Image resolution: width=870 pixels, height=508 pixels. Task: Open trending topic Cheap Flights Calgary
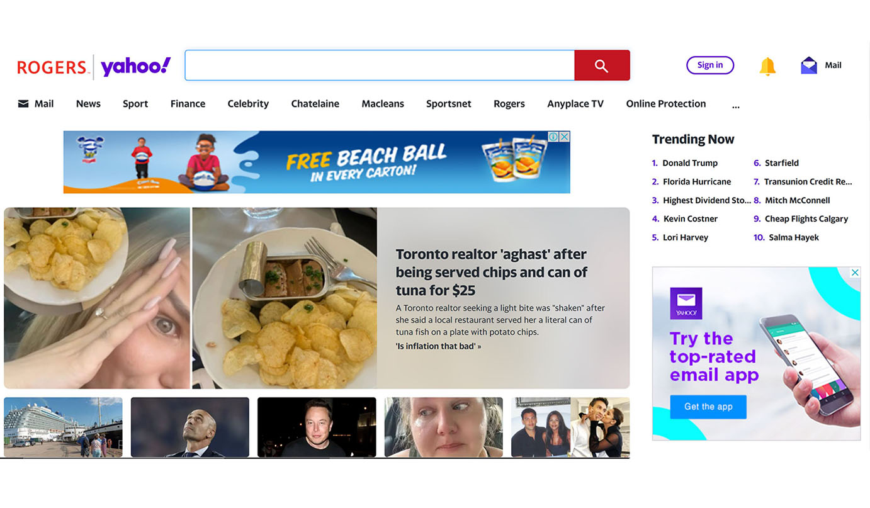coord(806,219)
